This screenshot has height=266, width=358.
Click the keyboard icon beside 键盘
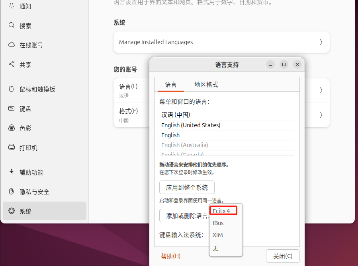click(12, 109)
